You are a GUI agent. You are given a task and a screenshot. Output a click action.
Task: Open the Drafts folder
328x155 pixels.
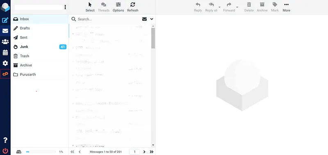tap(40, 28)
